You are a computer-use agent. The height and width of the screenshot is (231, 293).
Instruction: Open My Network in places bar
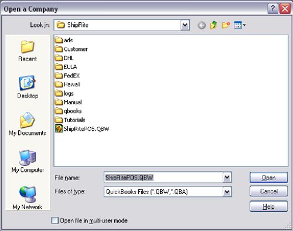coord(28,198)
